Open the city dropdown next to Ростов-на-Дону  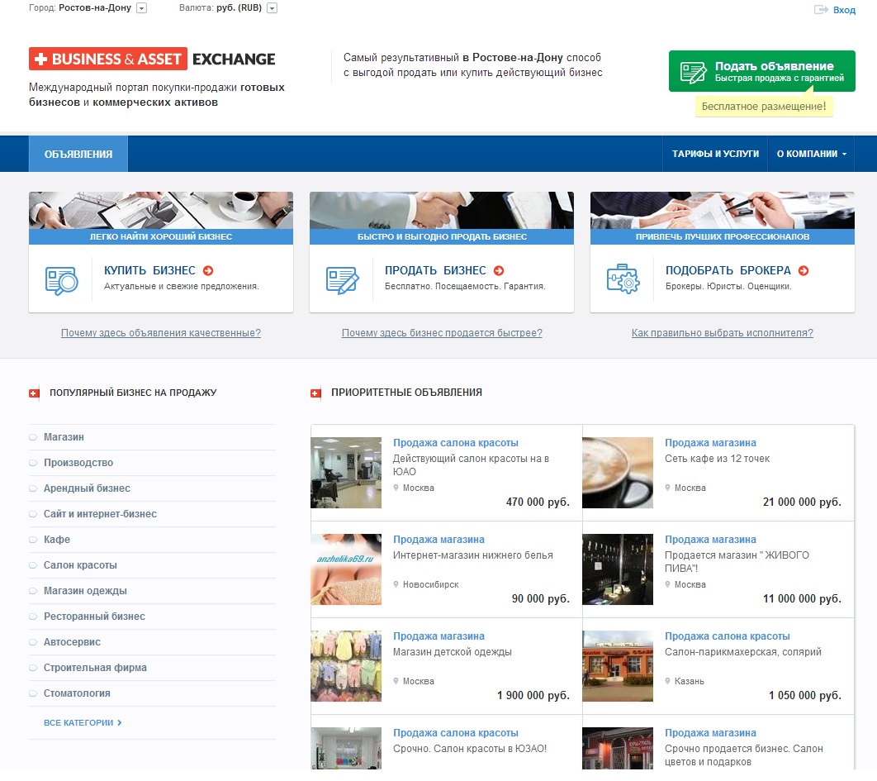click(x=141, y=7)
